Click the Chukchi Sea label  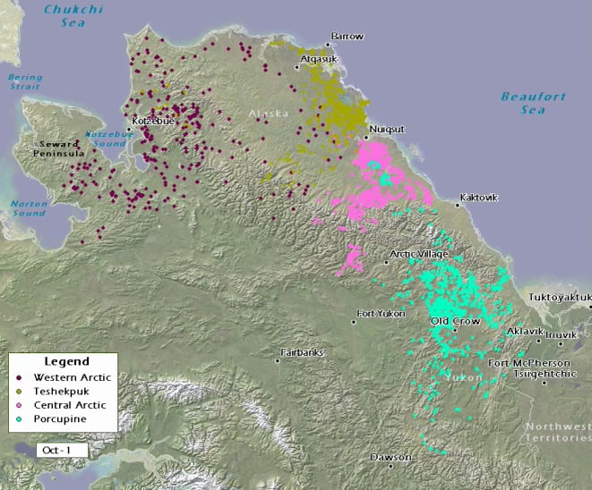click(73, 16)
